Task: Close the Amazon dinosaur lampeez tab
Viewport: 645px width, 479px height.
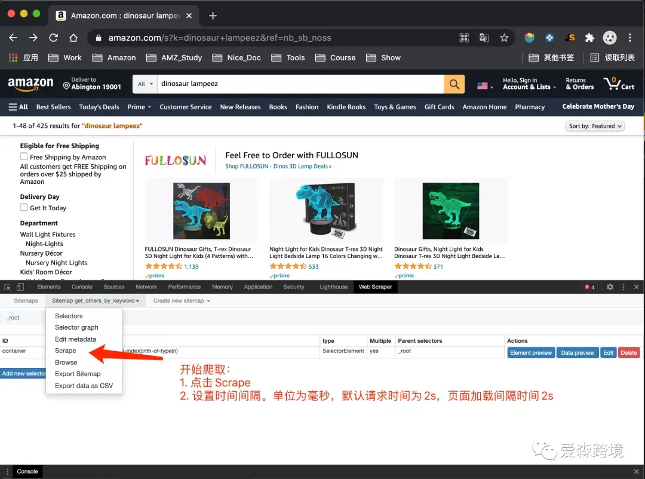Action: click(189, 16)
